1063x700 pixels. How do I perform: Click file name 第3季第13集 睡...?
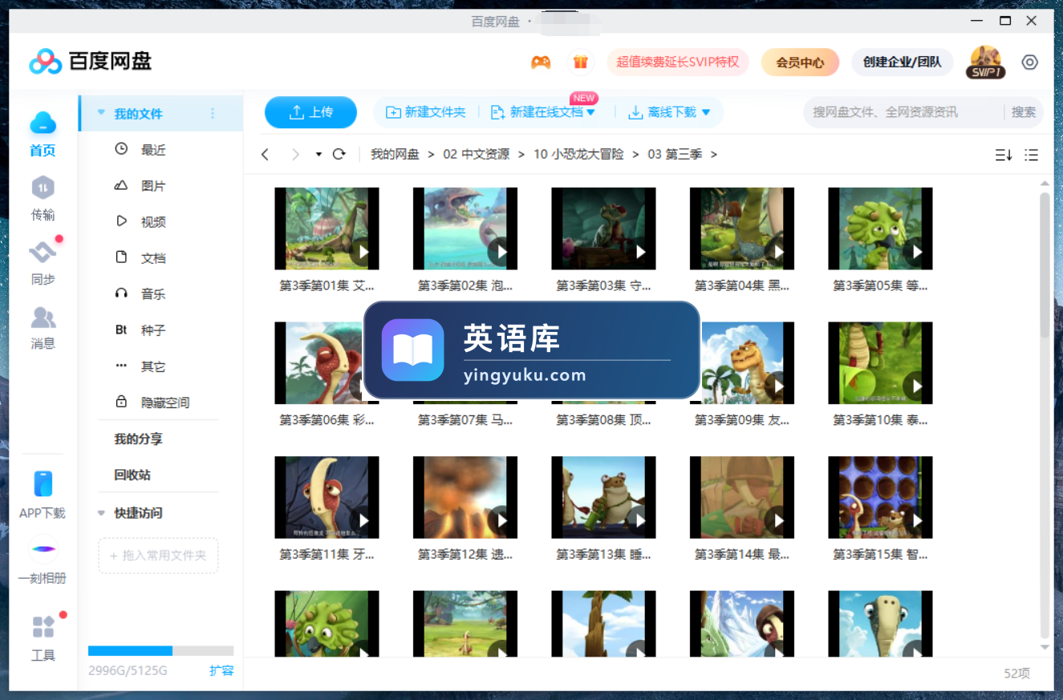tap(603, 554)
